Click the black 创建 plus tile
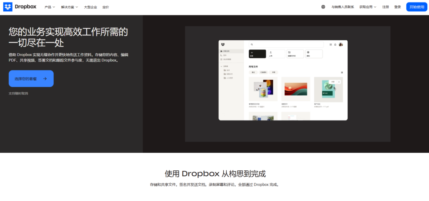Viewport: 429px width, 201px height. coord(258,54)
